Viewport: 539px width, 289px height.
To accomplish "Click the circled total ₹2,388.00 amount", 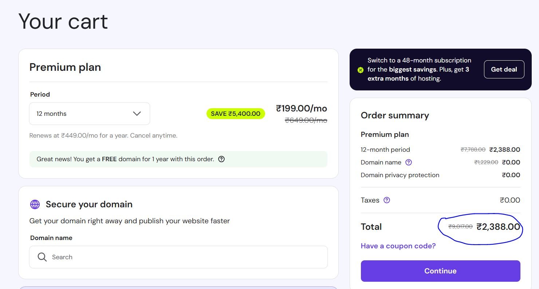I will pyautogui.click(x=498, y=227).
